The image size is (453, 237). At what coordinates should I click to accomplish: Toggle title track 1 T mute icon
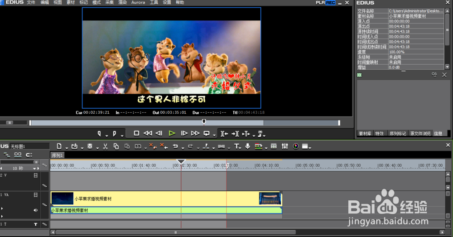pyautogui.click(x=35, y=224)
